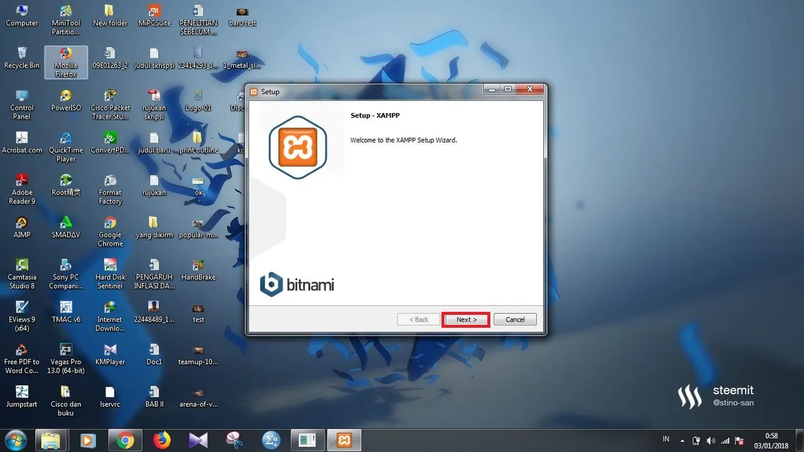This screenshot has width=804, height=452.
Task: Select PowerISO desktop shortcut
Action: pos(66,100)
